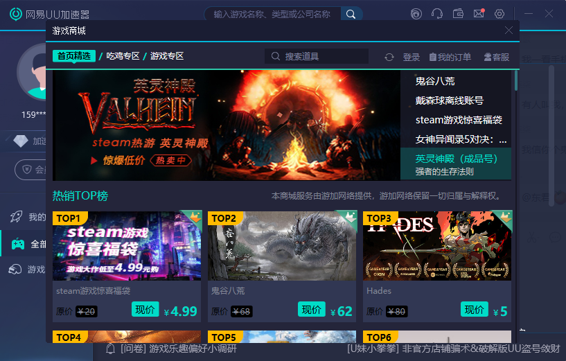The height and width of the screenshot is (361, 566).
Task: Open the swirl icon in the top toolbar
Action: tap(416, 14)
